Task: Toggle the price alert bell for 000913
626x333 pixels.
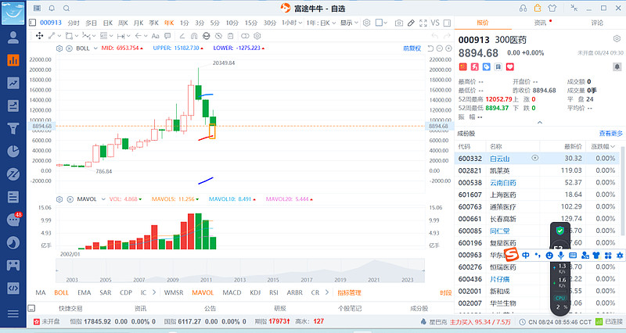Action: [617, 67]
